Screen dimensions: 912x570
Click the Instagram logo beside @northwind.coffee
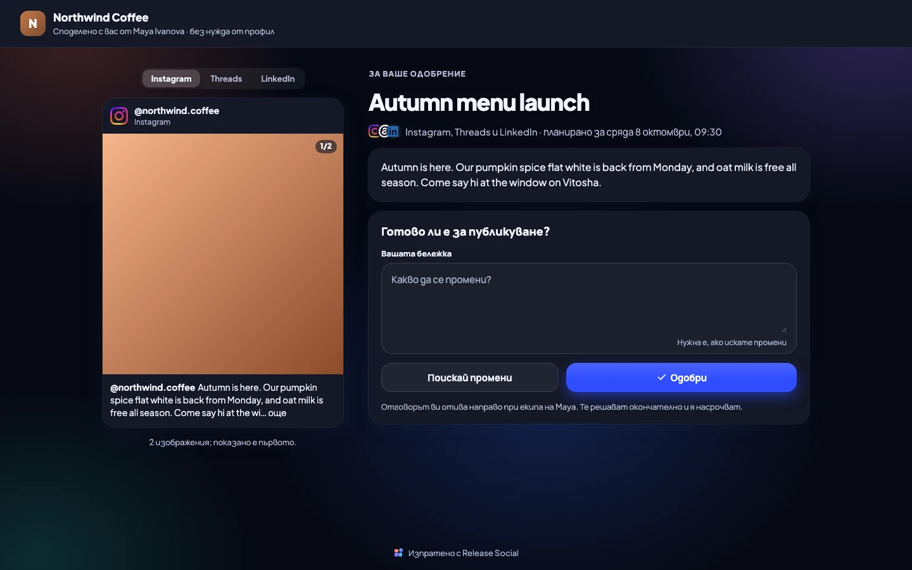coord(119,116)
